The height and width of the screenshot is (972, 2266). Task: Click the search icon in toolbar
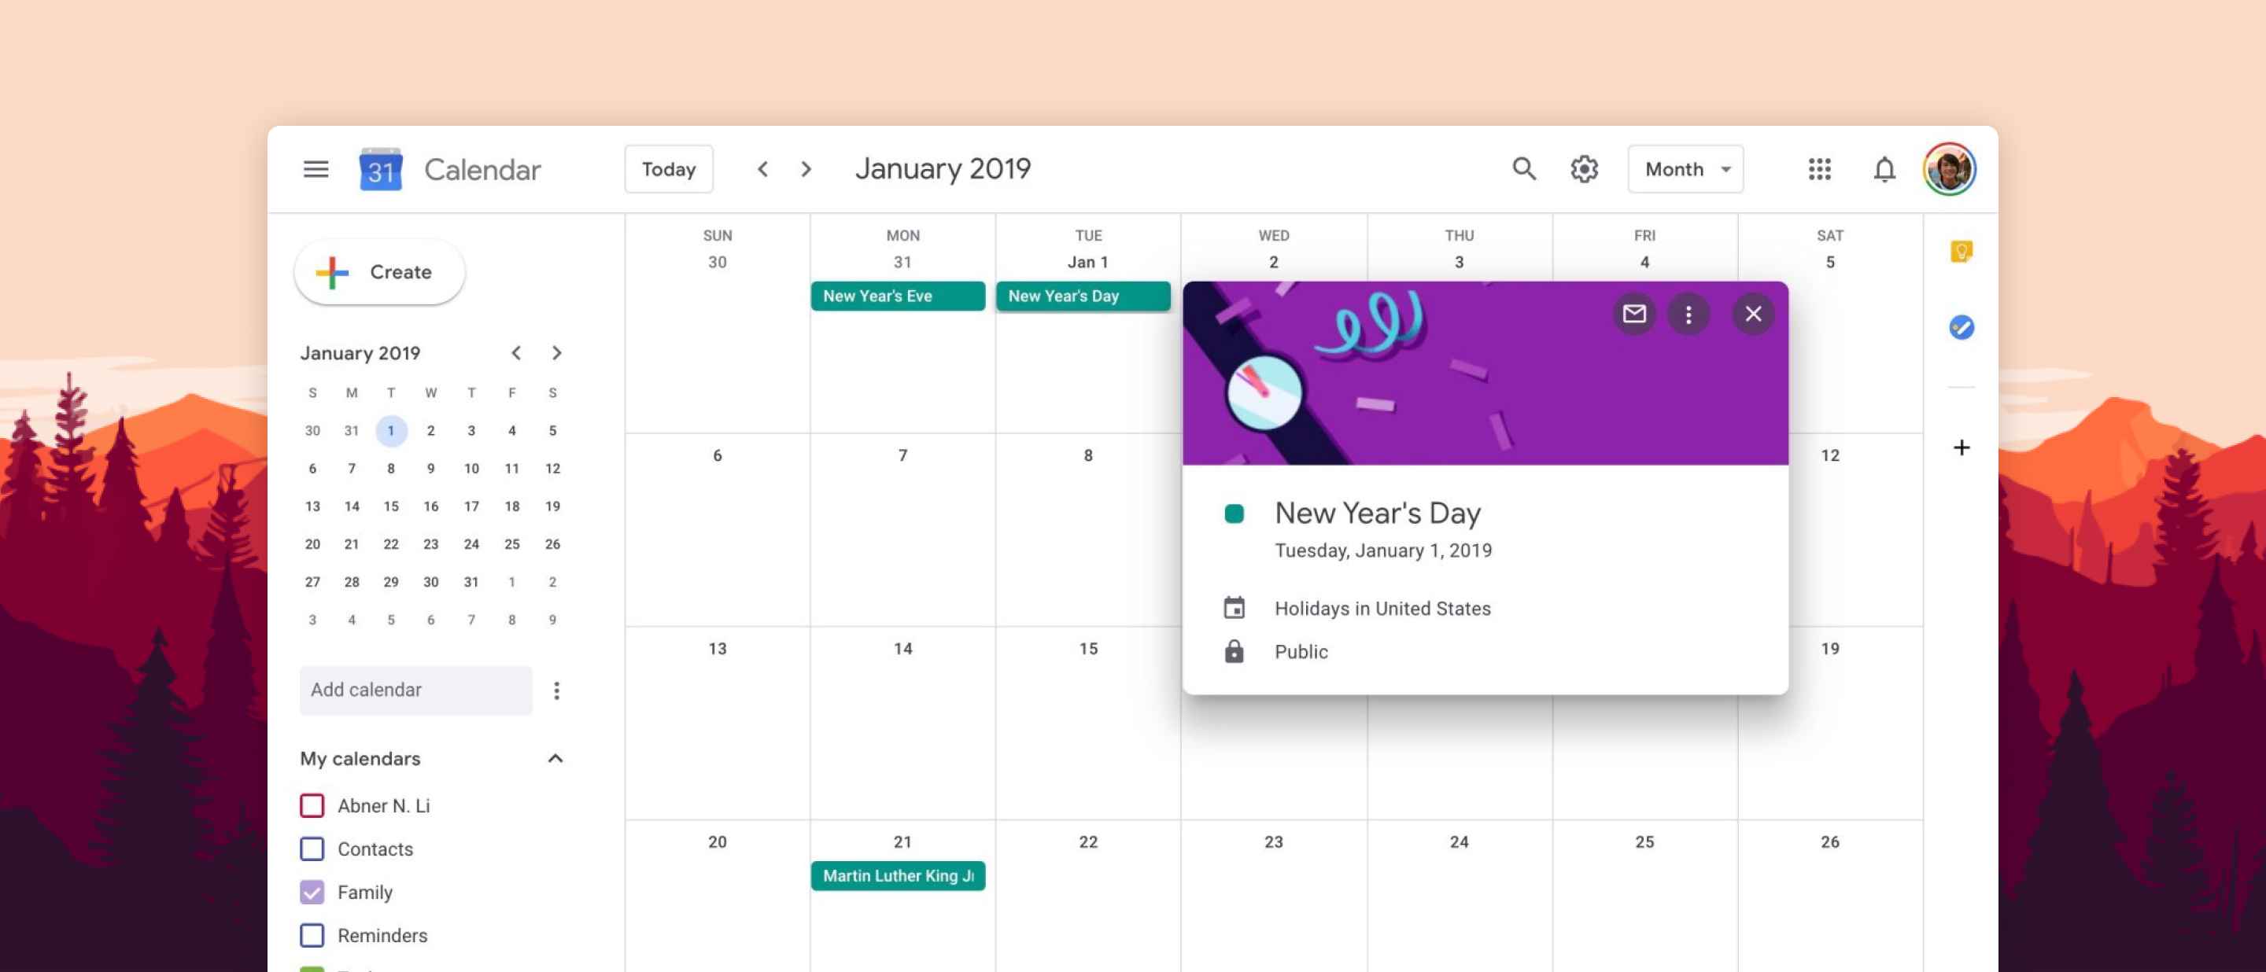point(1525,169)
